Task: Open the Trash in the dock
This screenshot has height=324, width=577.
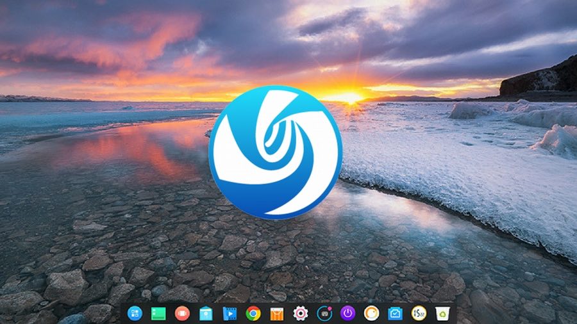Action: [x=442, y=314]
